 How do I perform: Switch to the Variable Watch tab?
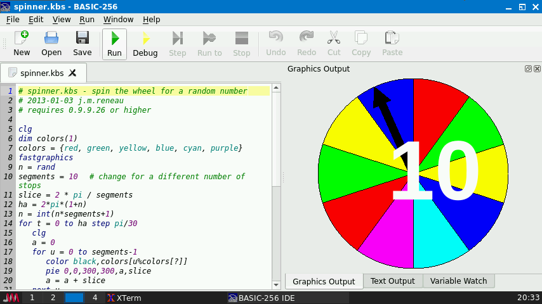click(x=458, y=281)
